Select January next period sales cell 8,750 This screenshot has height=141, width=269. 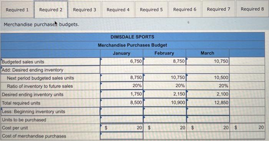(121, 78)
